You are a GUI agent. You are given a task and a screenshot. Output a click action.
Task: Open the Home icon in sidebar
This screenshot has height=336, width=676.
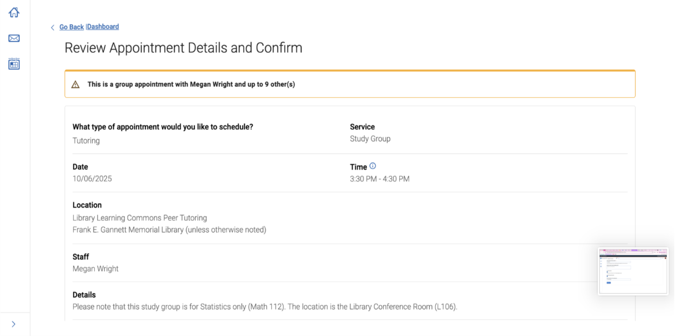[14, 12]
